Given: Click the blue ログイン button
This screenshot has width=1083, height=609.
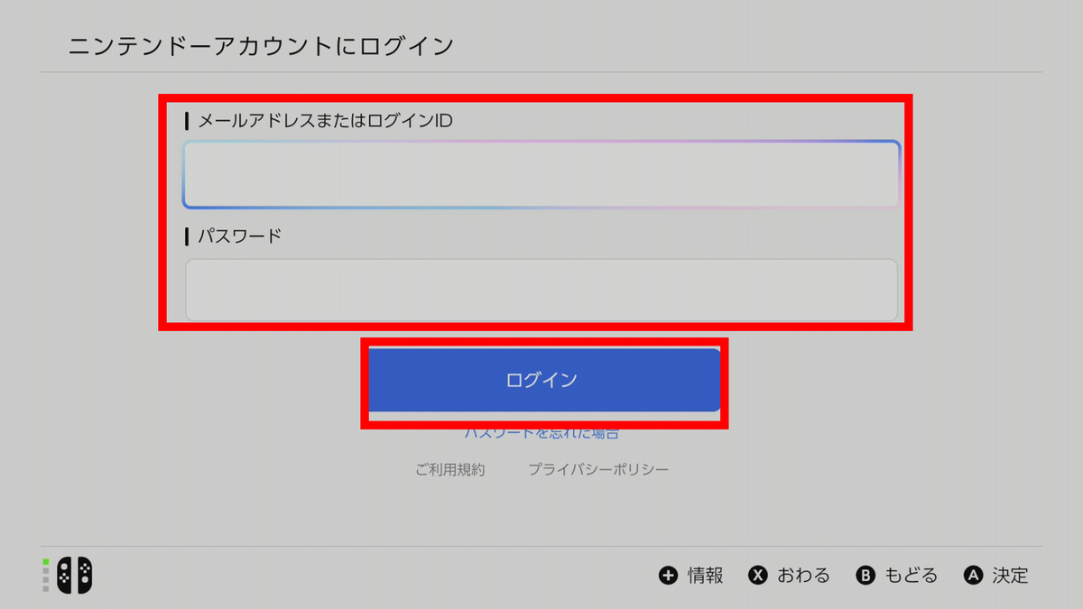Looking at the screenshot, I should point(543,380).
